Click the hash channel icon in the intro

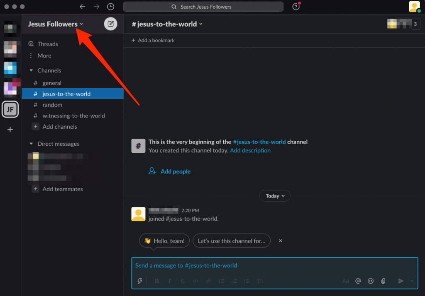tap(138, 146)
